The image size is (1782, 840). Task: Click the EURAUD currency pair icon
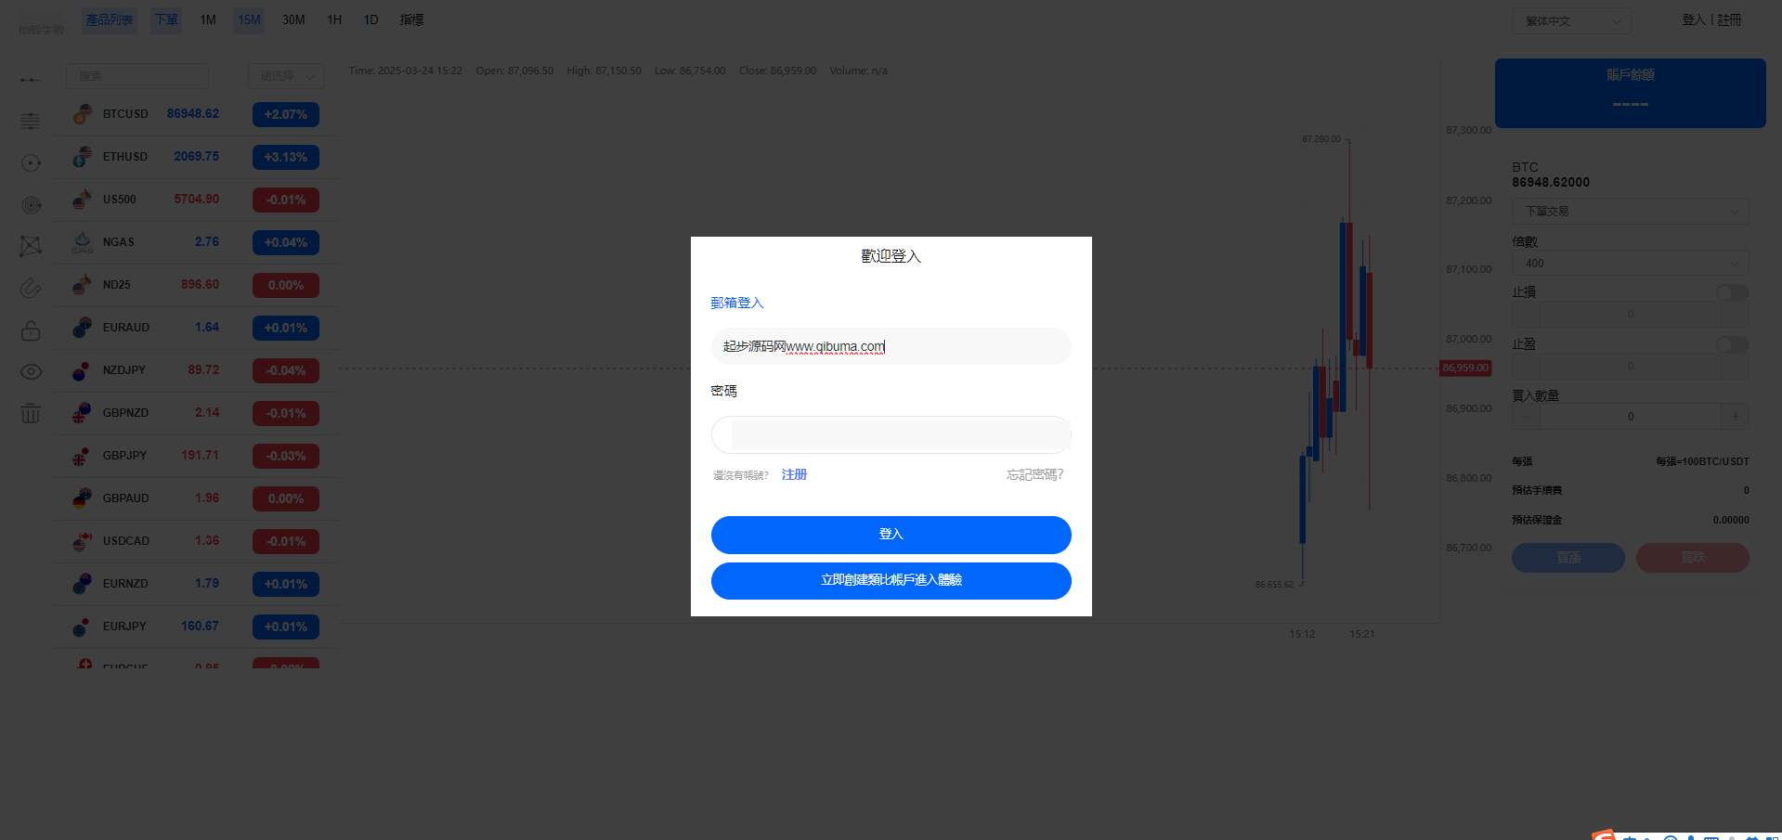point(83,328)
